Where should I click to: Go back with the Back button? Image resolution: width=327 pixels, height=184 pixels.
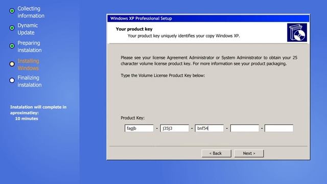[216, 153]
